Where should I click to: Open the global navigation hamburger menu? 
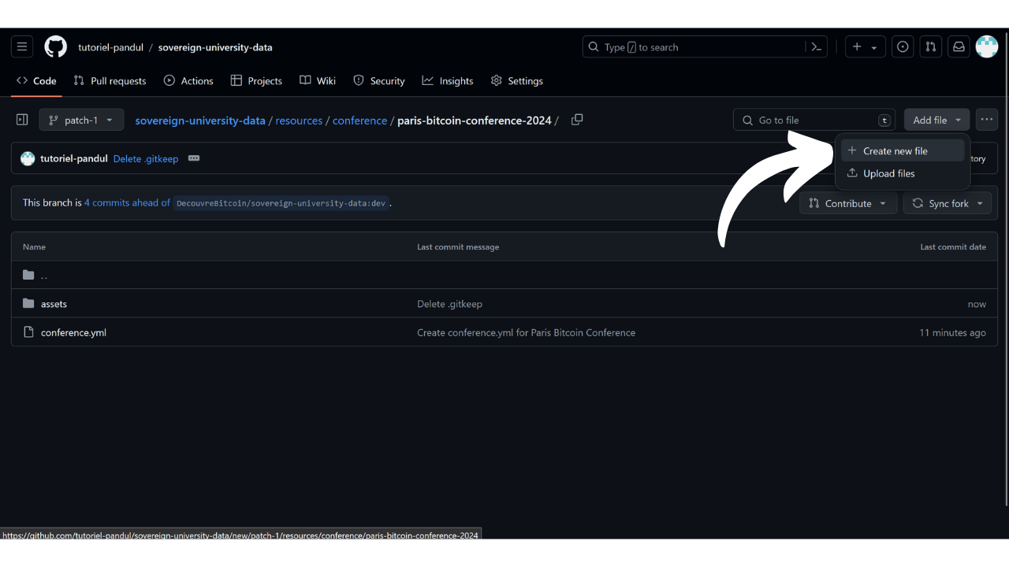(22, 47)
